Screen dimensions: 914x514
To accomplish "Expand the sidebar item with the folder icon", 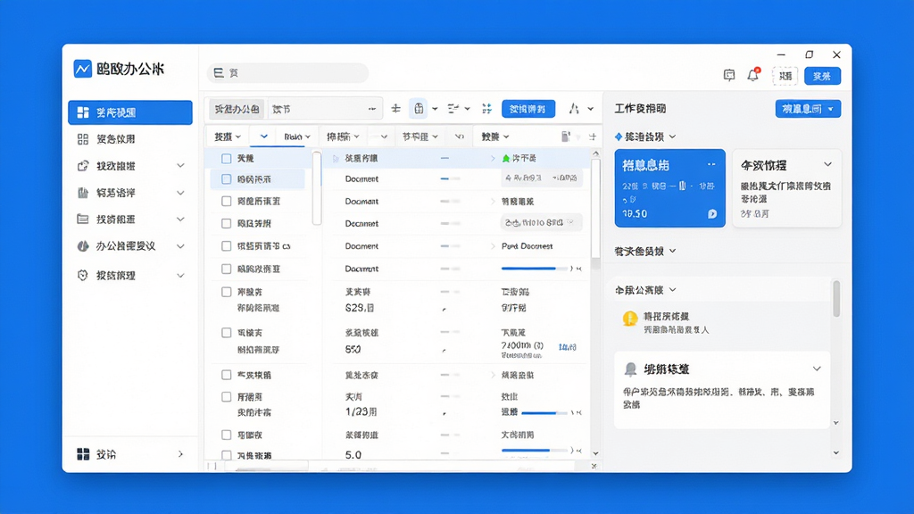I will 130,220.
